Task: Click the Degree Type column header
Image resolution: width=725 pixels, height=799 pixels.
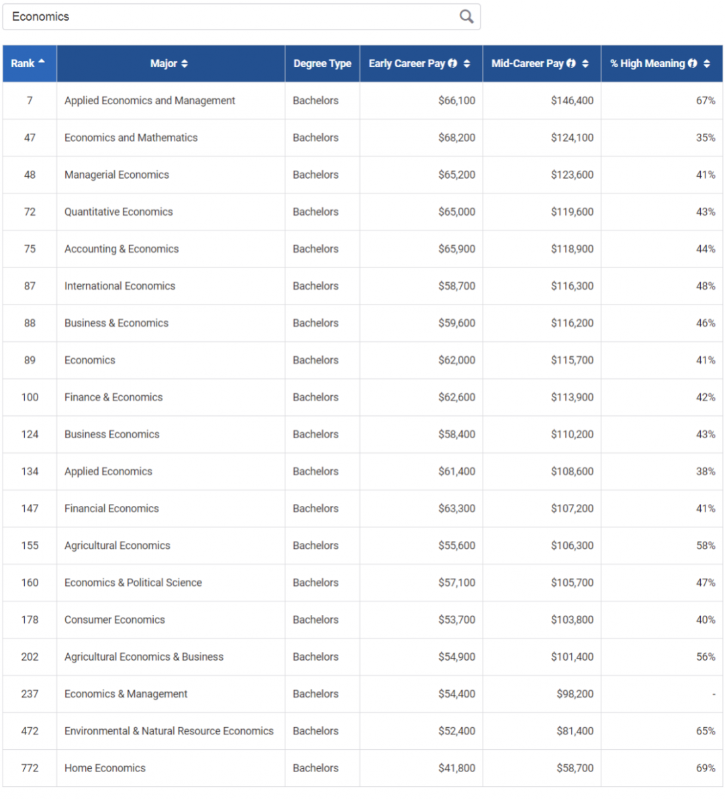Action: [322, 63]
